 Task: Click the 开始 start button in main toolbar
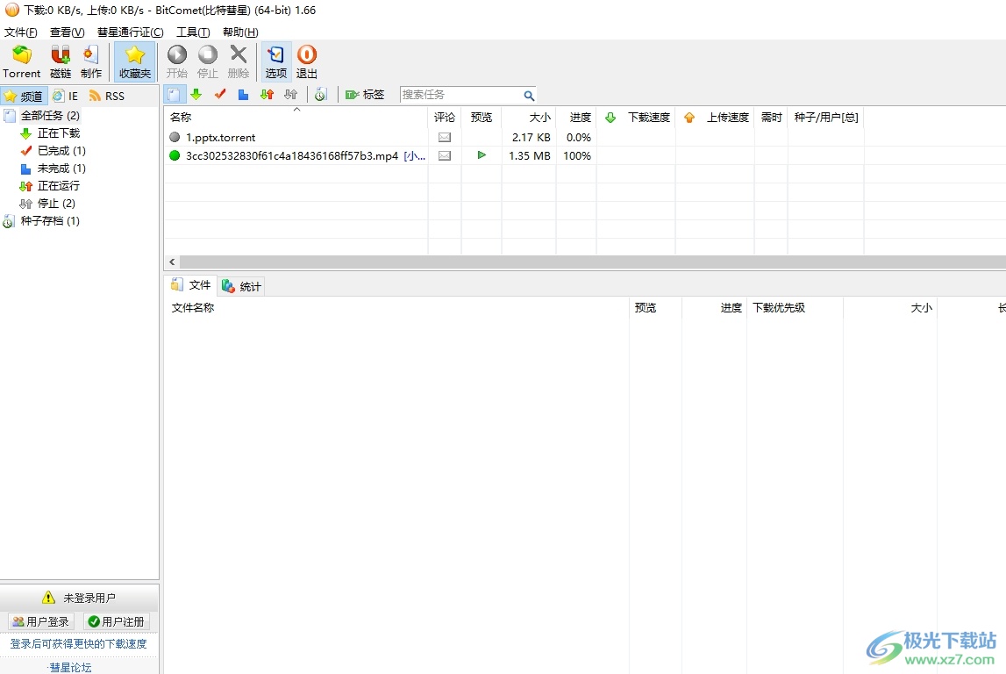tap(177, 62)
